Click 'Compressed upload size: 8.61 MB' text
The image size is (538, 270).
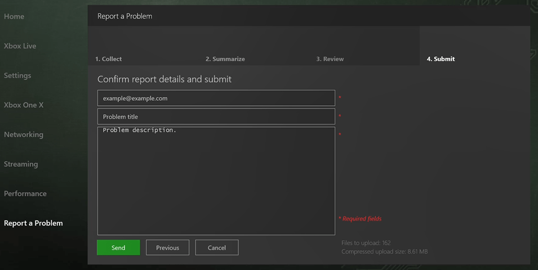385,251
